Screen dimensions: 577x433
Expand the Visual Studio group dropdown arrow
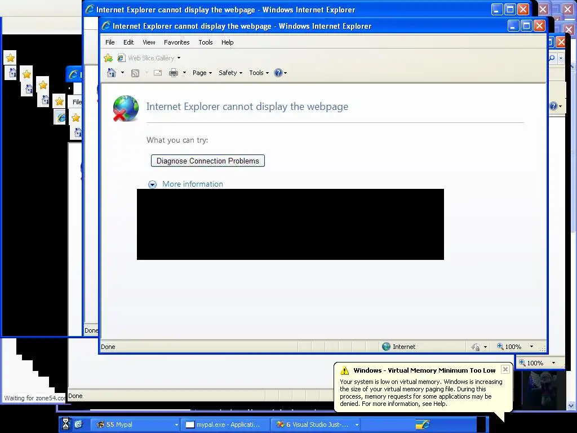pyautogui.click(x=357, y=425)
